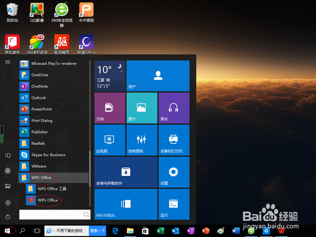
Task: Open Miracast PlayTo renderer entry
Action: tap(54, 64)
